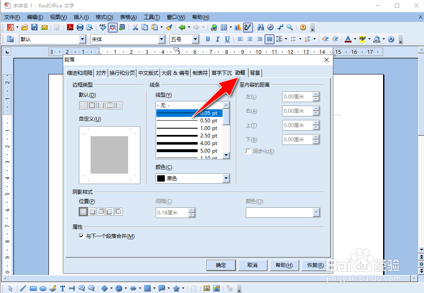Switch to the 对齐 tab
Viewport: 424px width, 293px height.
(x=101, y=73)
